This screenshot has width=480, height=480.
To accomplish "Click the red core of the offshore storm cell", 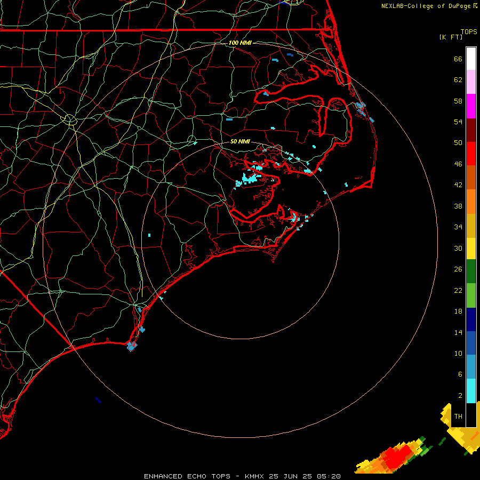I will [x=398, y=457].
